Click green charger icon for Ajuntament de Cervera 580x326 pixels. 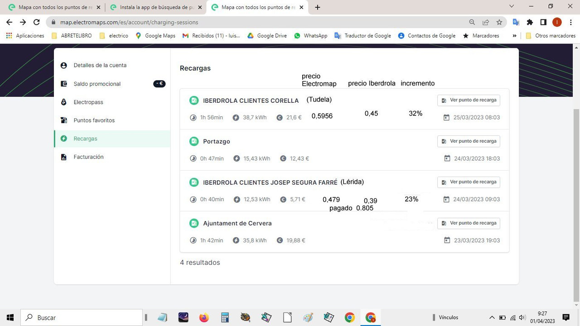pos(194,223)
